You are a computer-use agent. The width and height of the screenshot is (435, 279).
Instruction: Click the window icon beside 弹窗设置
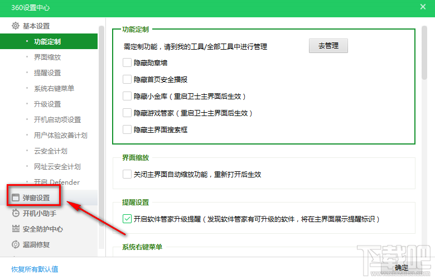(16, 198)
